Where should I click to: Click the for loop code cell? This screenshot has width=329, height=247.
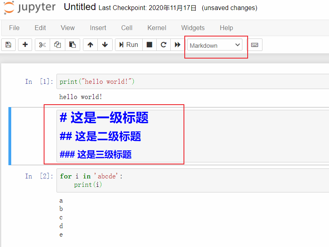[193, 180]
